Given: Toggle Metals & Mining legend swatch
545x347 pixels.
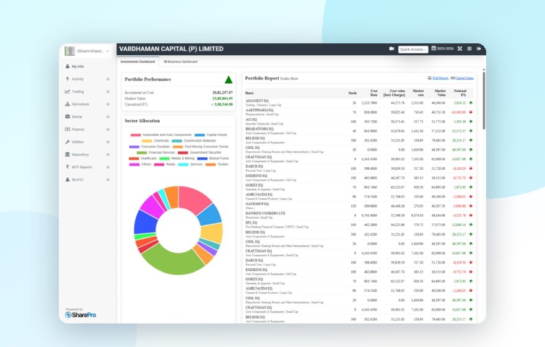Looking at the screenshot, I should point(164,159).
